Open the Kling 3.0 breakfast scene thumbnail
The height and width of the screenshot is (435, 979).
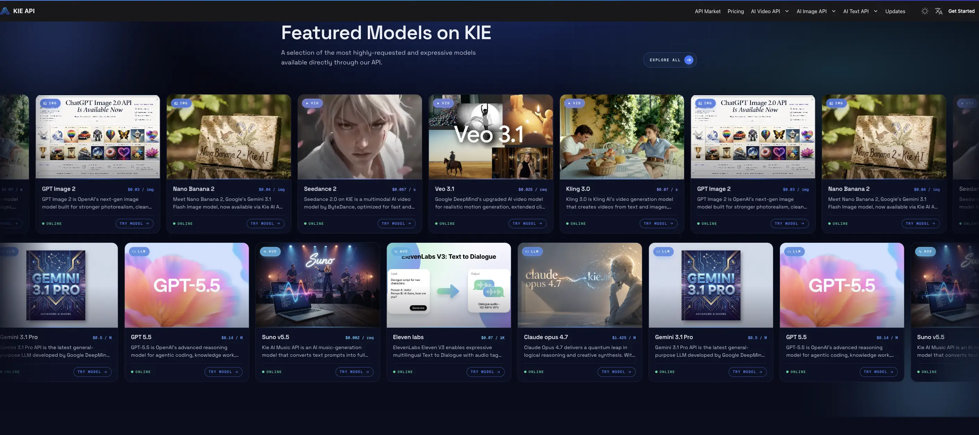point(622,137)
